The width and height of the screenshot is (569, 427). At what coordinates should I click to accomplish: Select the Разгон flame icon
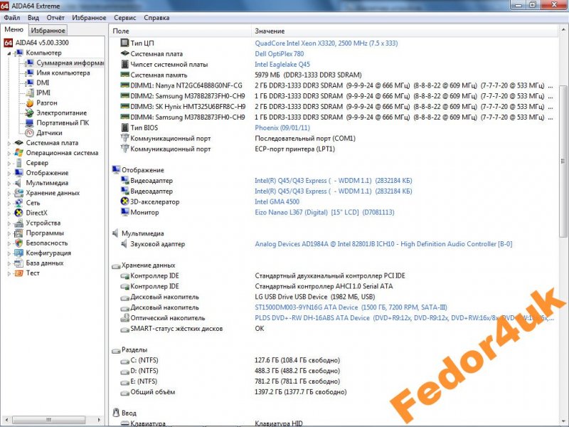tap(29, 102)
